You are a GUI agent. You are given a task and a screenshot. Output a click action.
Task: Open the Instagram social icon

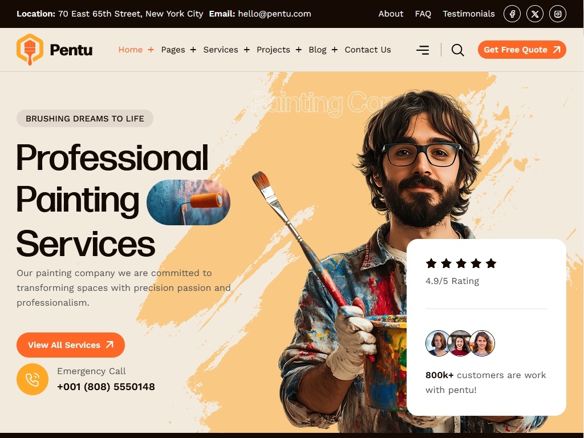point(558,14)
